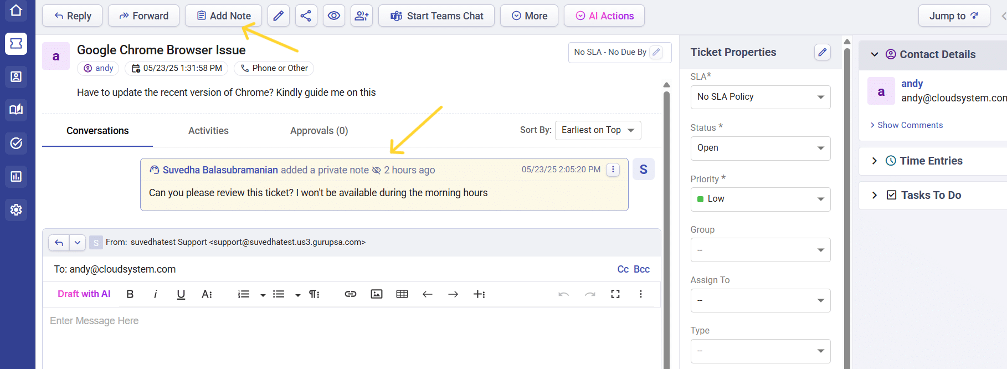
Task: Open the Priority dropdown showing Low
Action: pyautogui.click(x=760, y=199)
